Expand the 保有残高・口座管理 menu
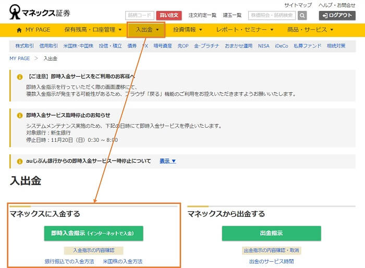The image size is (365, 268). [93, 30]
